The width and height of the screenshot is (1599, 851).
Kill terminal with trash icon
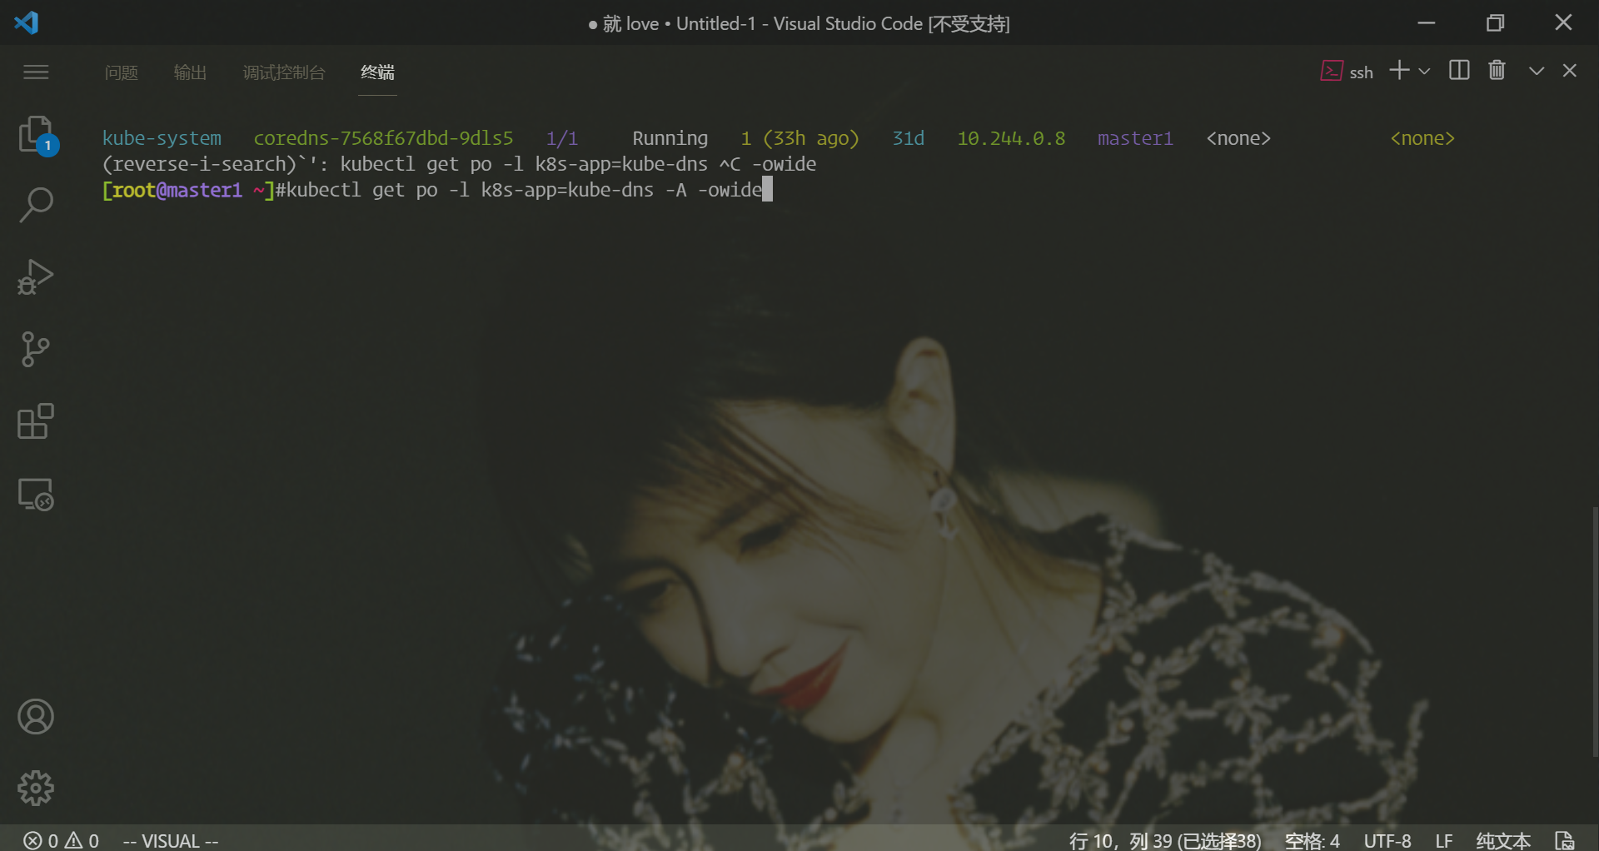1497,71
